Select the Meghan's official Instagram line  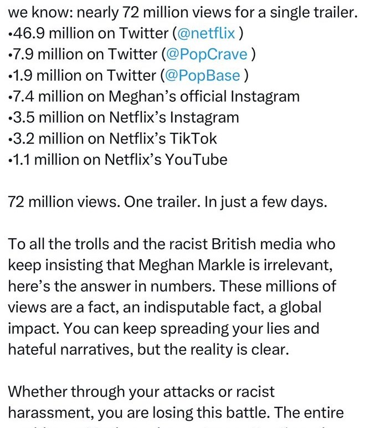pyautogui.click(x=155, y=96)
